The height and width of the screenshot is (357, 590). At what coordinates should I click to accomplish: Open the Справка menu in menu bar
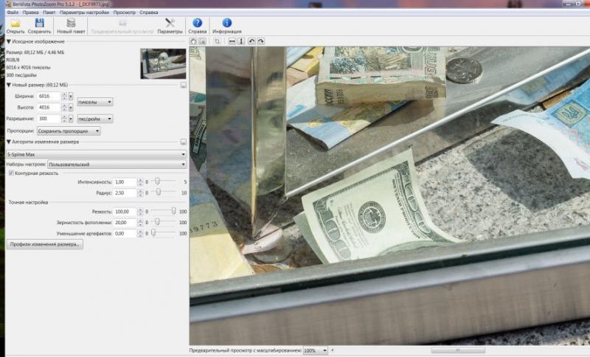pyautogui.click(x=149, y=13)
